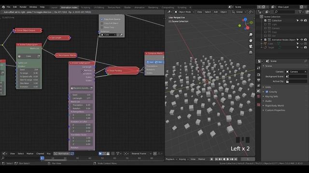The width and height of the screenshot is (309, 173).
Task: Open the viewport Add menu
Action: (216, 12)
